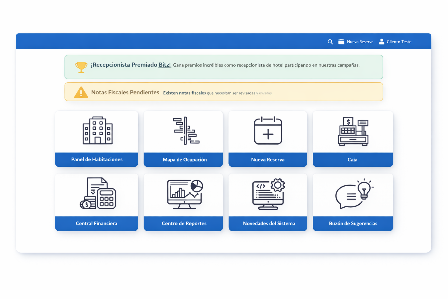Follow the Bitz! link in green banner
Viewport: 448px width, 299px height.
tap(164, 65)
